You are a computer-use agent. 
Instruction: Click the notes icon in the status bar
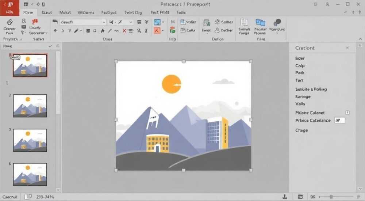(x=28, y=197)
